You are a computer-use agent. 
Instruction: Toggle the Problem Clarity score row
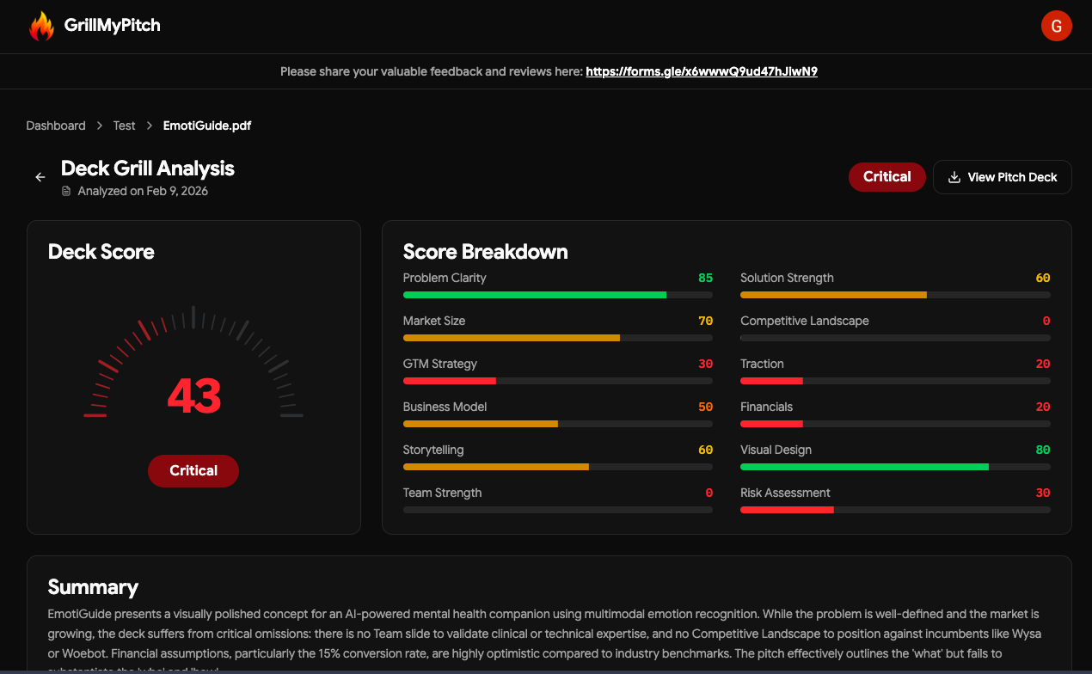tap(557, 284)
